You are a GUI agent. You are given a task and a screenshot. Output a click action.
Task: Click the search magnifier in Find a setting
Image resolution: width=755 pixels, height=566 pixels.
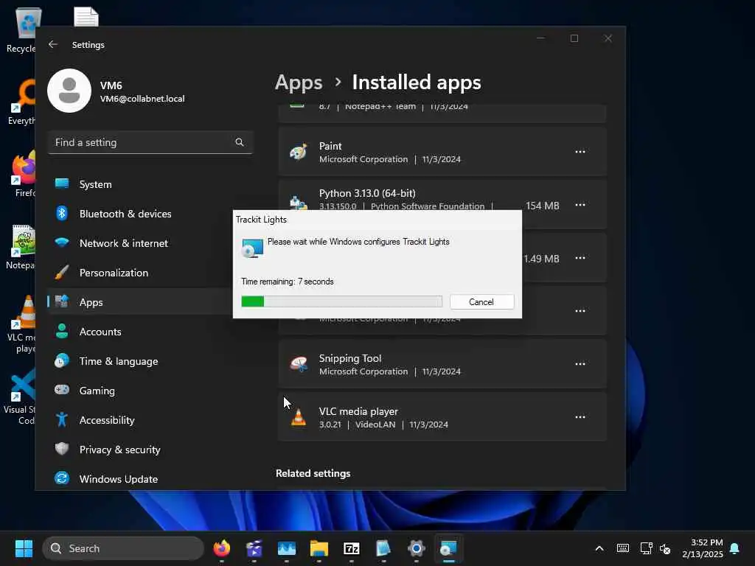[x=240, y=142]
